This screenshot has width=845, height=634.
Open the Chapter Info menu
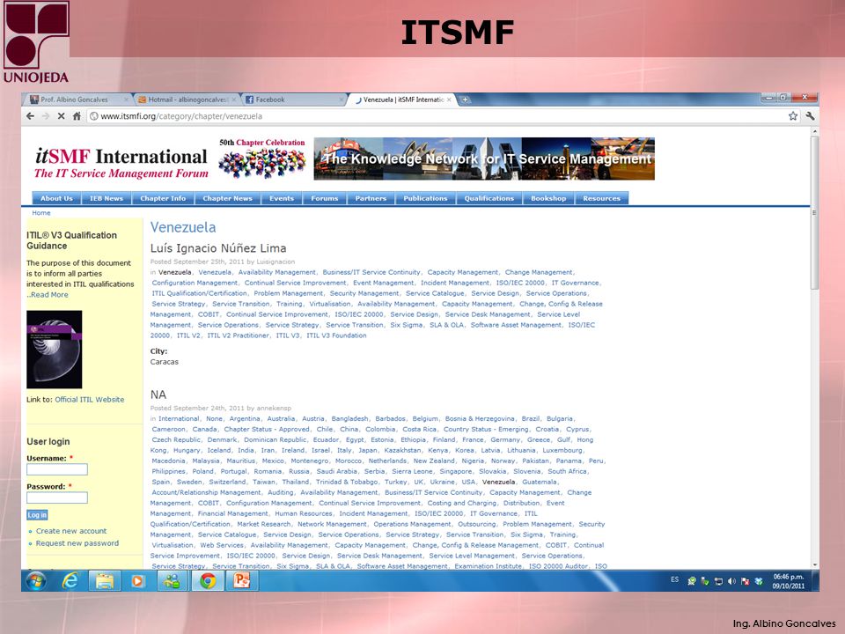pos(163,198)
